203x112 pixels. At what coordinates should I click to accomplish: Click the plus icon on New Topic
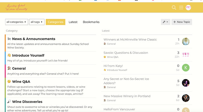point(174,22)
